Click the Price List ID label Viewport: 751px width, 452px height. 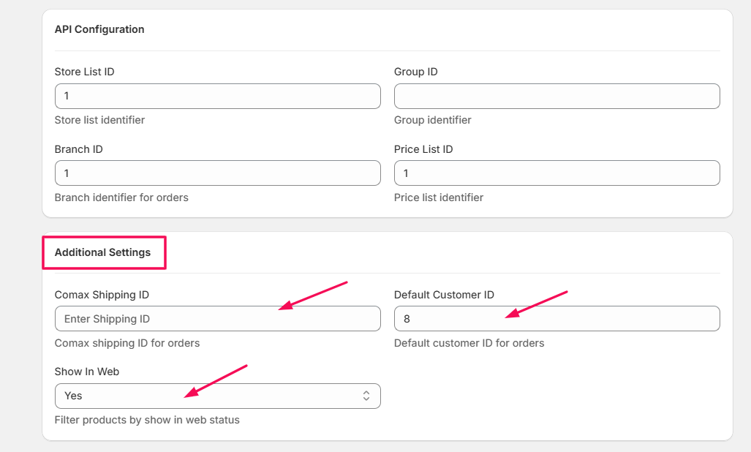(x=423, y=149)
